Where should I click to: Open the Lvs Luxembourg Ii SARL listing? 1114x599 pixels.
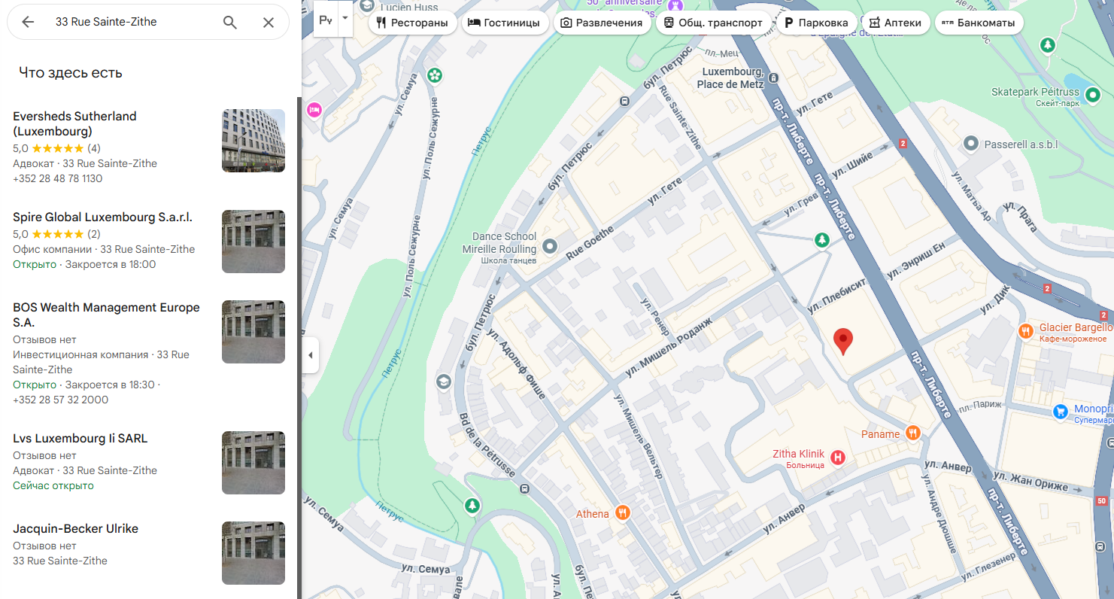coord(149,461)
